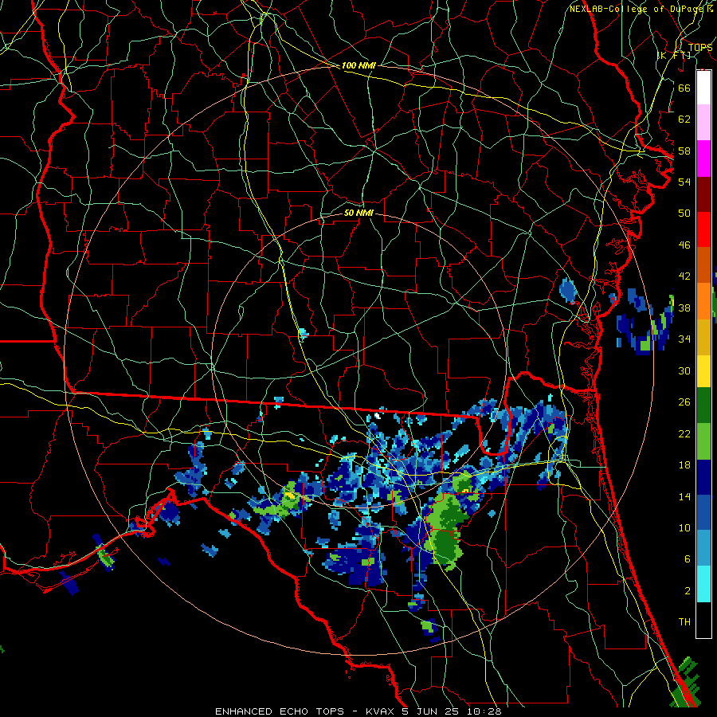Screen dimensions: 717x717
Task: Click the "50 NMI" range ring label
Action: click(358, 213)
